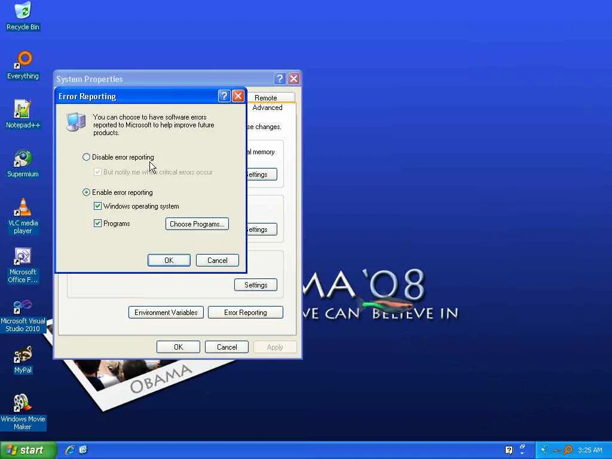The image size is (612, 459).
Task: Launch the Everything search desktop shortcut
Action: coord(23,65)
